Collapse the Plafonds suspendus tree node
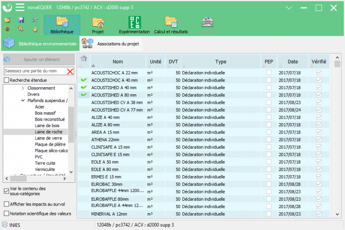 tap(23, 101)
